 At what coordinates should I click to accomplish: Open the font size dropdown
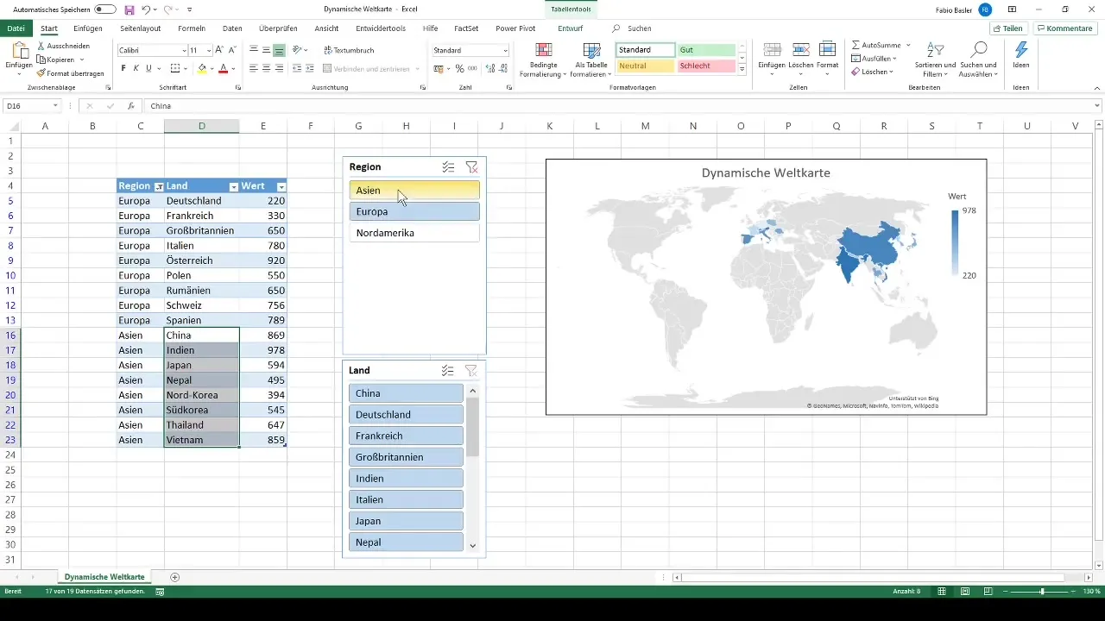[208, 51]
